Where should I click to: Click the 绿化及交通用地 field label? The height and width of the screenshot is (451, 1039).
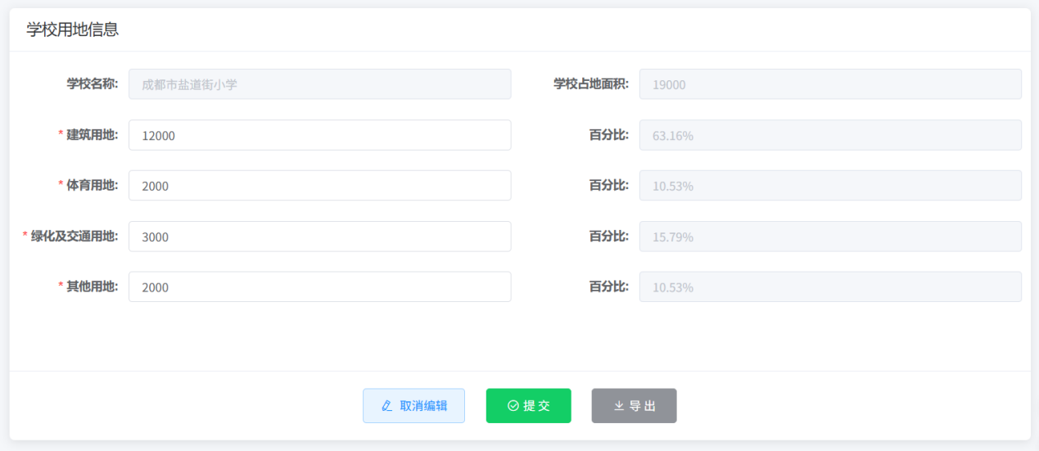(74, 237)
